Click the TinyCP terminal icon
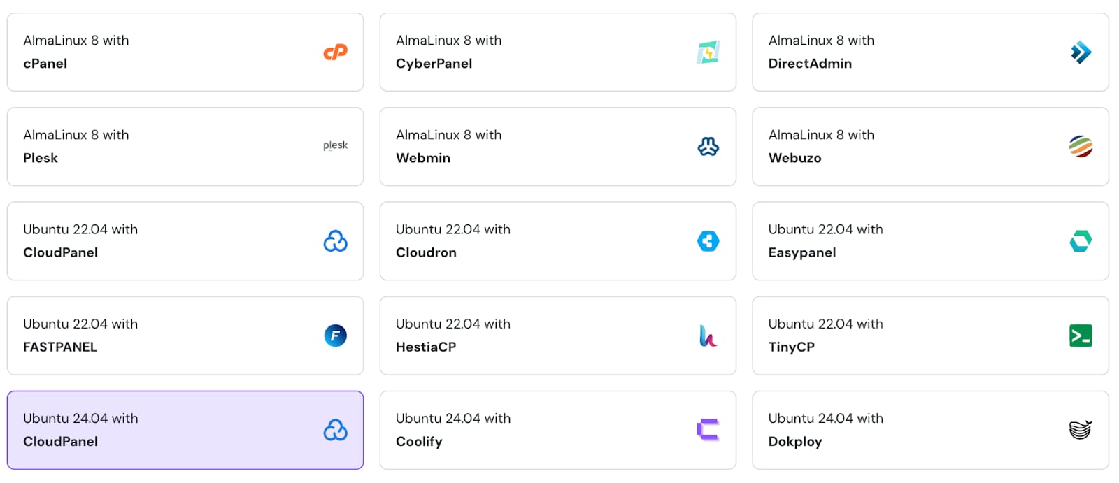Viewport: 1119px width, 483px height. tap(1081, 336)
